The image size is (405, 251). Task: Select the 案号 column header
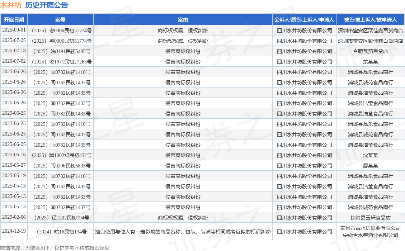coord(60,20)
